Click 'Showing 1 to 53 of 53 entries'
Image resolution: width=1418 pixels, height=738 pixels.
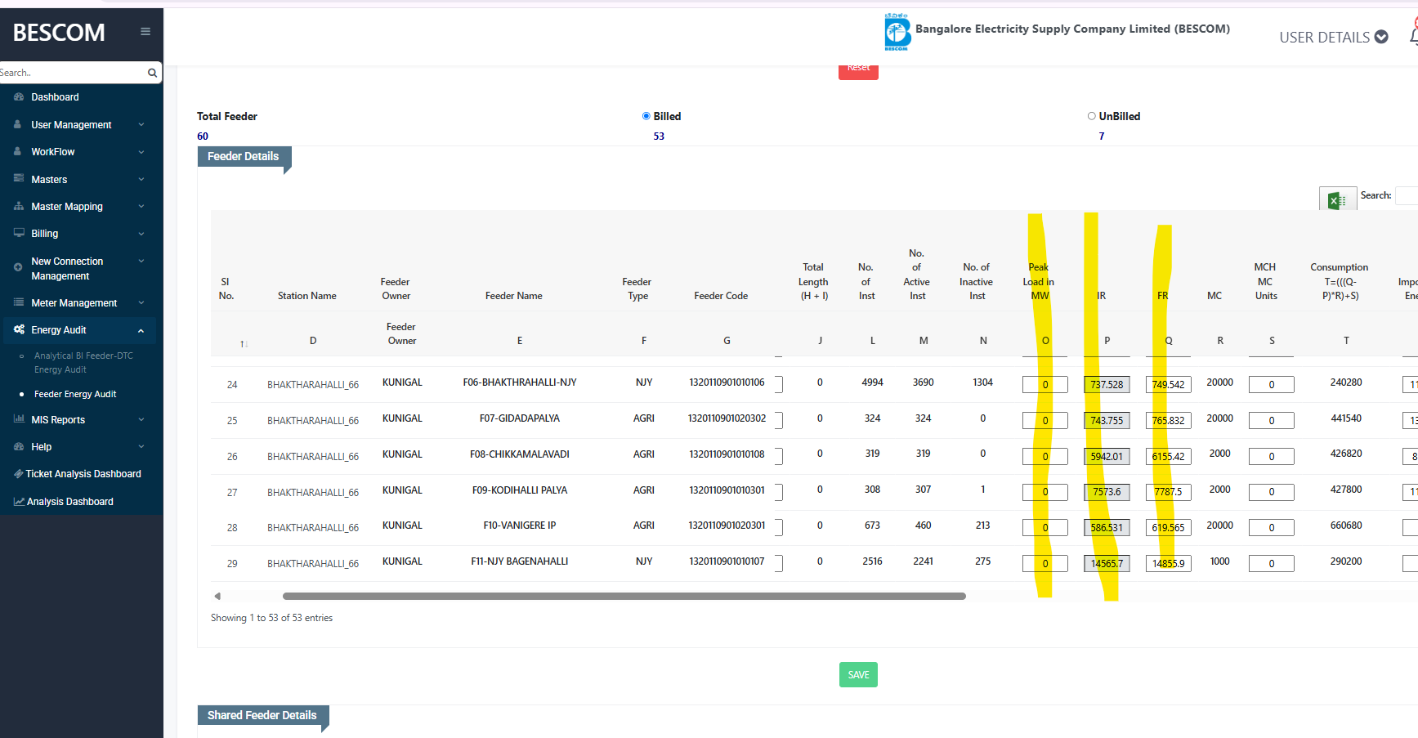pyautogui.click(x=271, y=618)
